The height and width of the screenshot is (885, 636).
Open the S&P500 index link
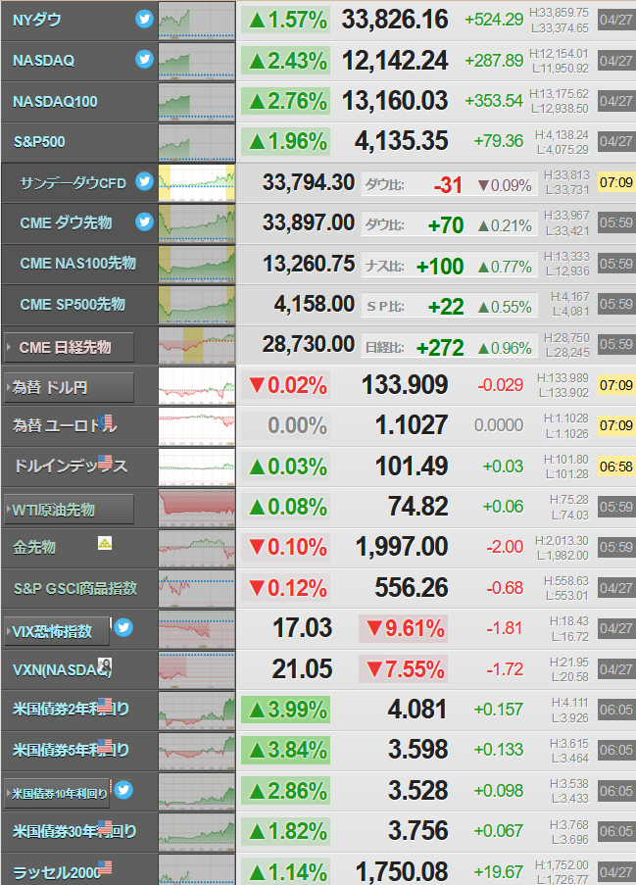tap(39, 142)
